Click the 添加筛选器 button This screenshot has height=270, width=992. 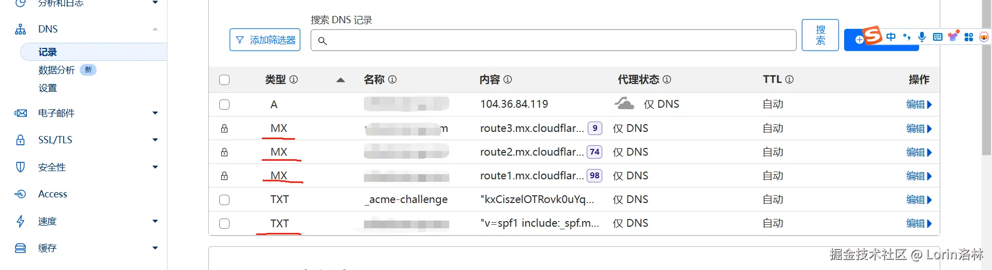tap(265, 40)
